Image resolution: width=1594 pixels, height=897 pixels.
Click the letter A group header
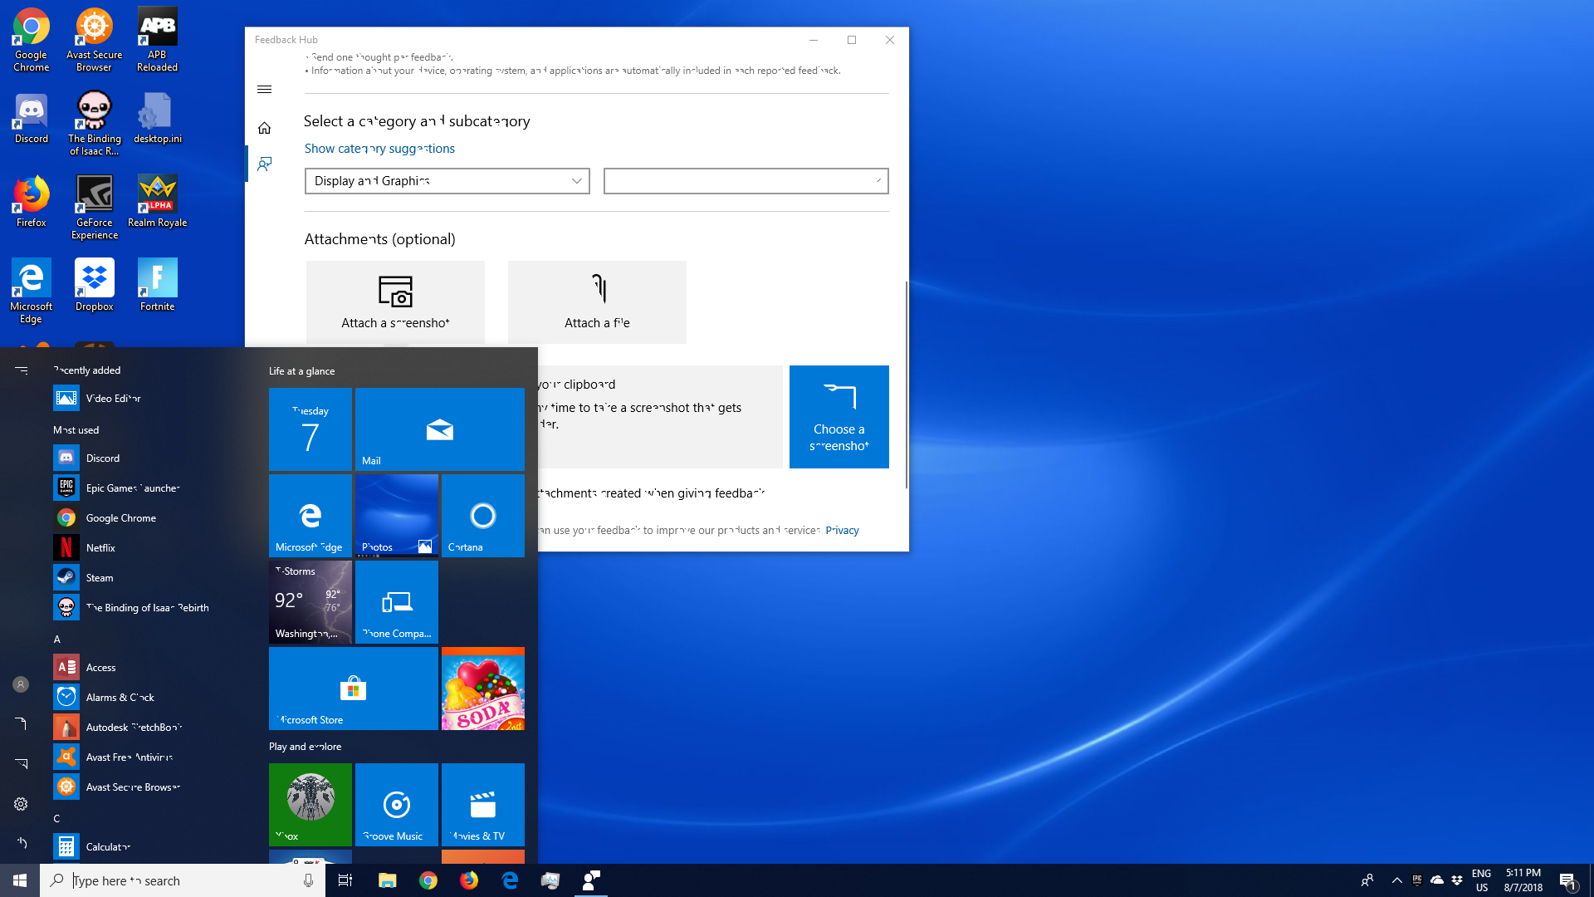coord(57,640)
